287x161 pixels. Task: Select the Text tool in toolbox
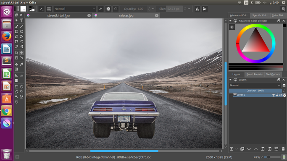point(21,20)
